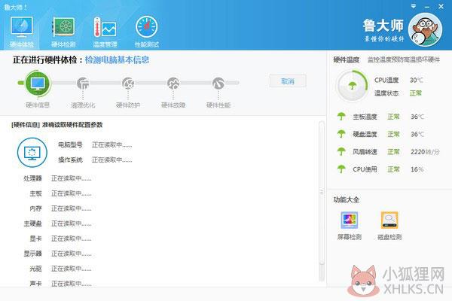Go to the 性能测试 tab
The height and width of the screenshot is (301, 452).
(x=146, y=32)
